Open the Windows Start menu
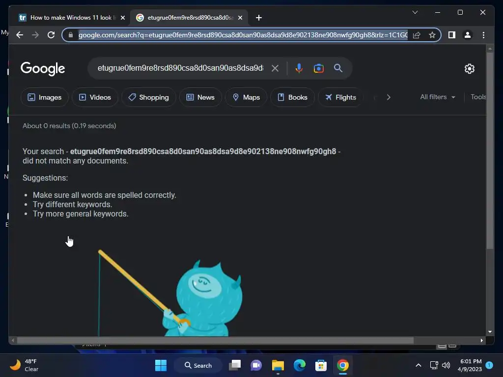 click(x=161, y=365)
